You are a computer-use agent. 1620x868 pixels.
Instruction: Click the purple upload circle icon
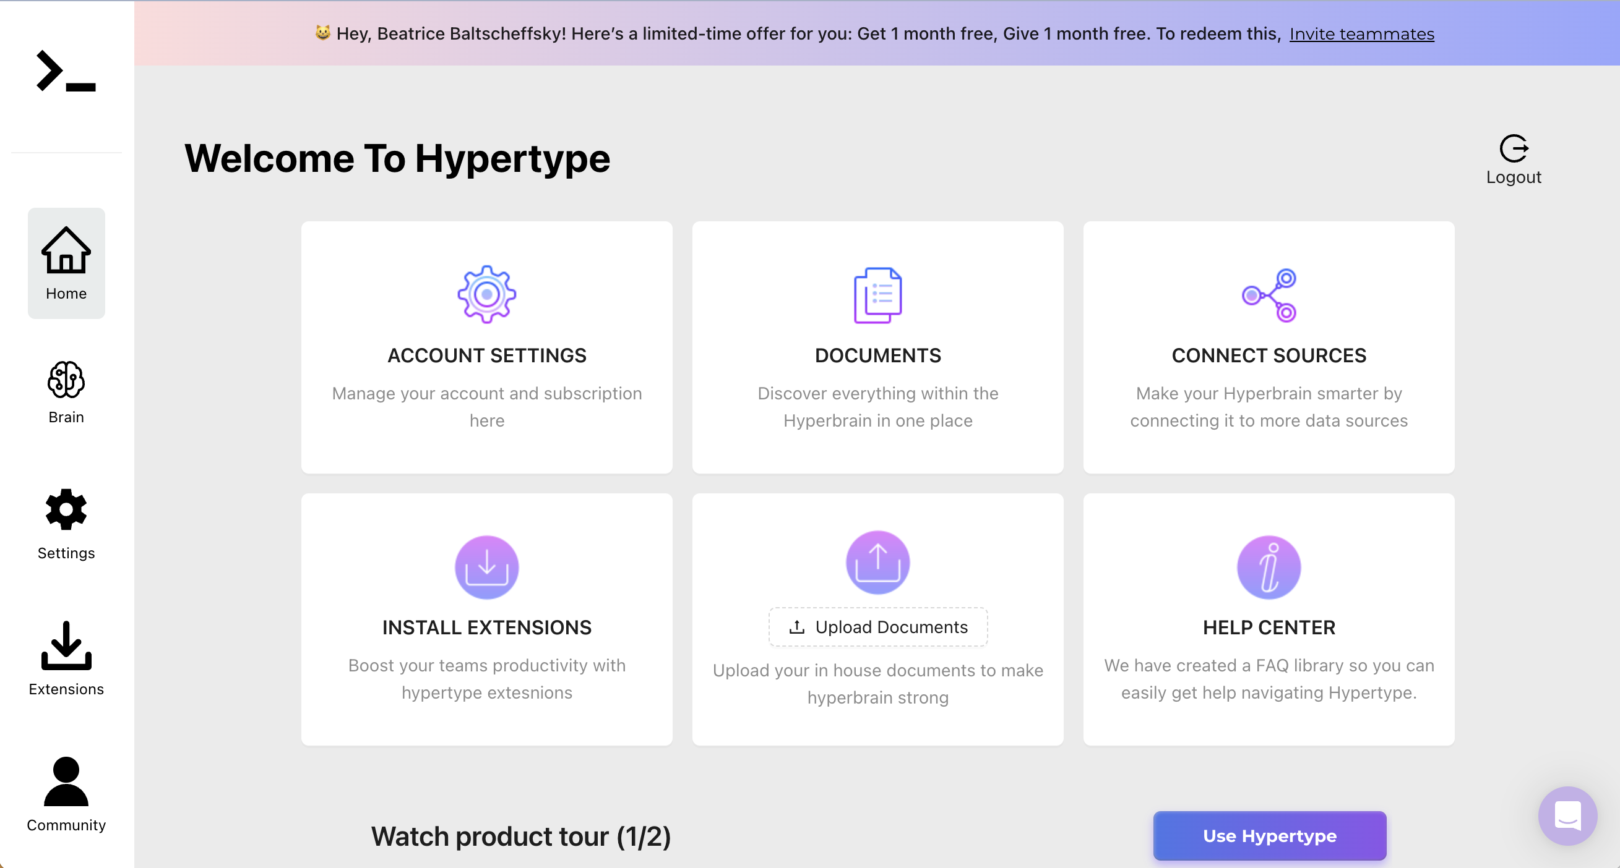pos(878,562)
